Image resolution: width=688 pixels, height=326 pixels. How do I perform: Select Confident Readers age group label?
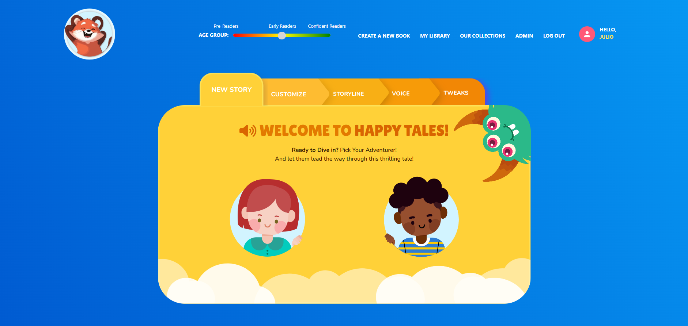pyautogui.click(x=327, y=26)
